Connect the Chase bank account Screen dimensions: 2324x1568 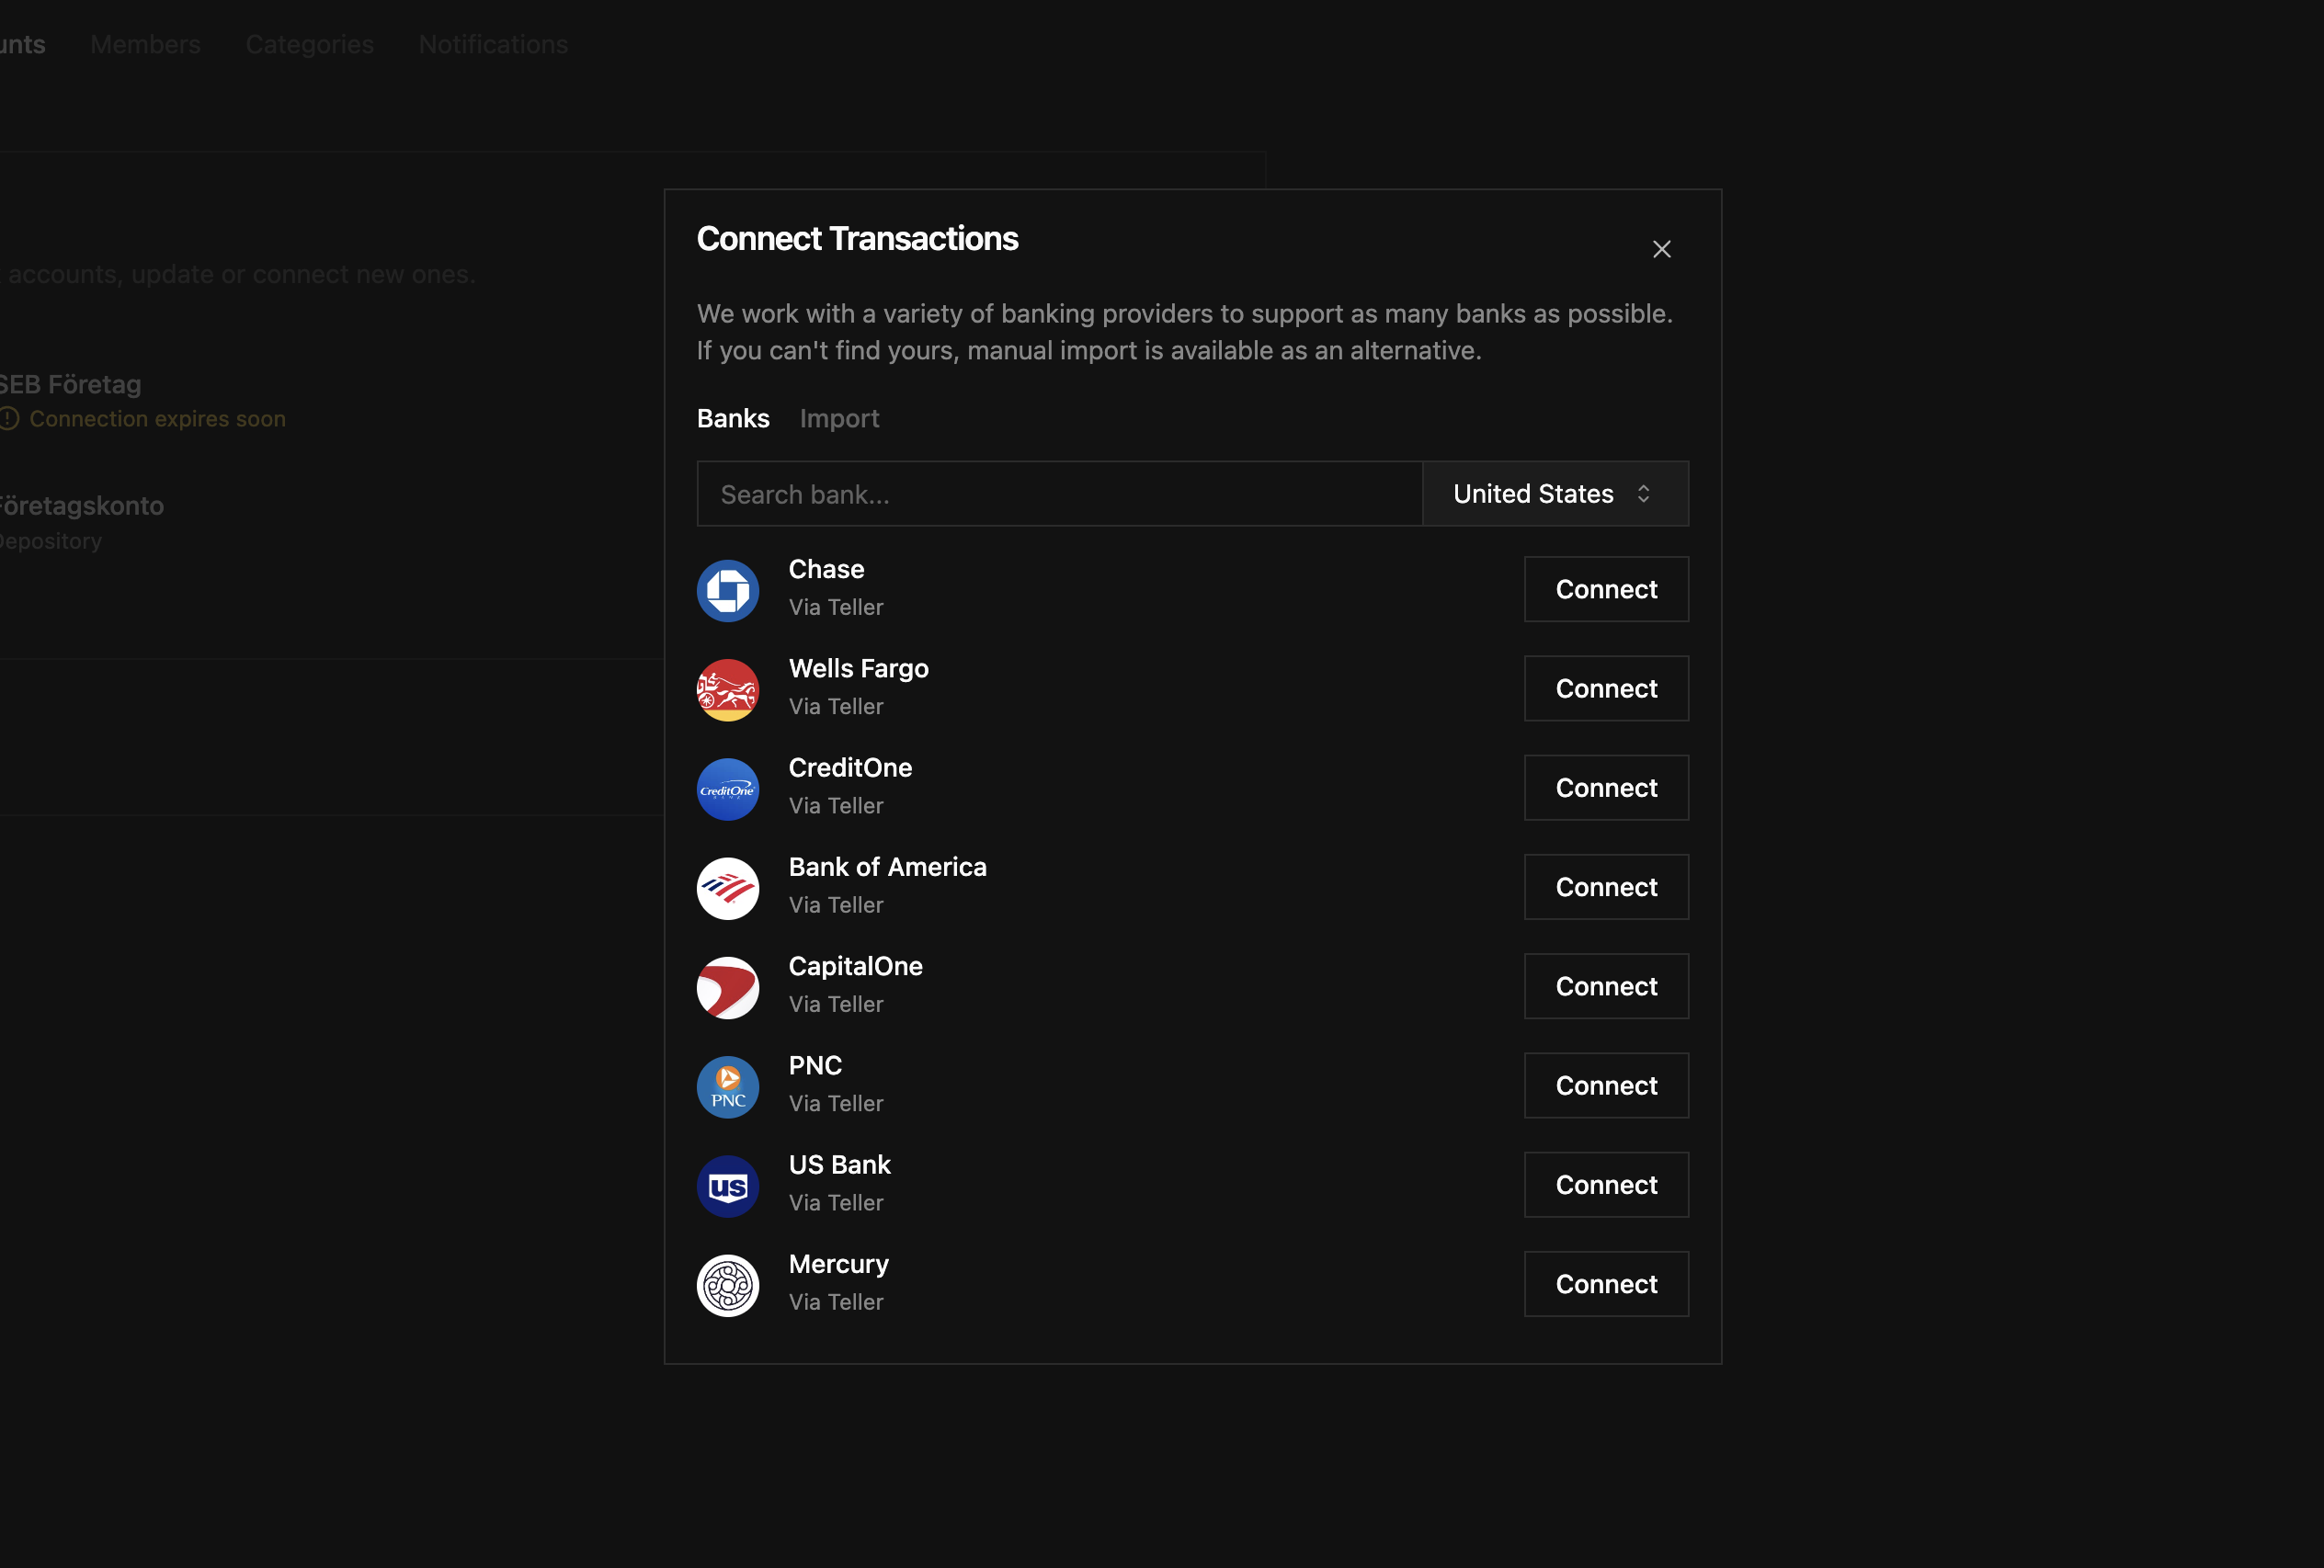coord(1605,589)
